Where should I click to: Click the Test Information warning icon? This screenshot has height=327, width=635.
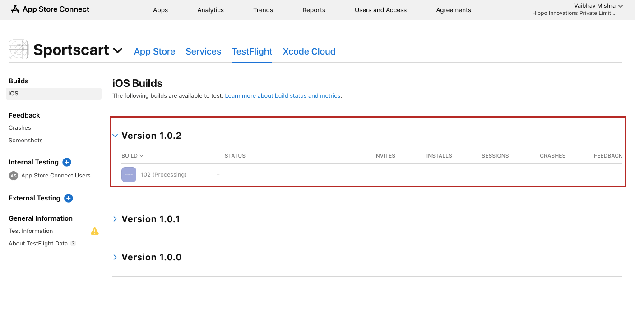(95, 231)
